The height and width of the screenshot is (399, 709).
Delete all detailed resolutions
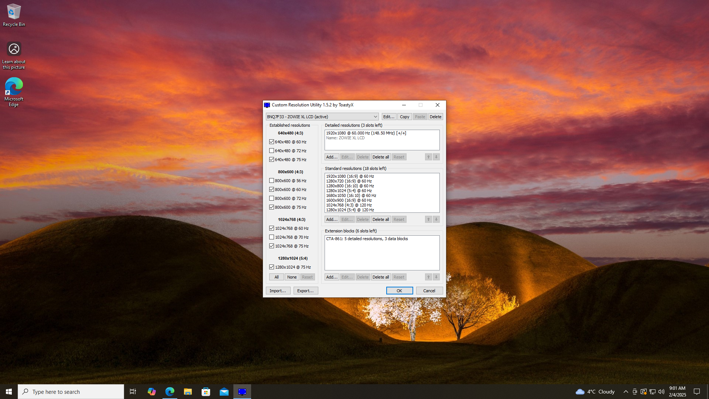(381, 157)
